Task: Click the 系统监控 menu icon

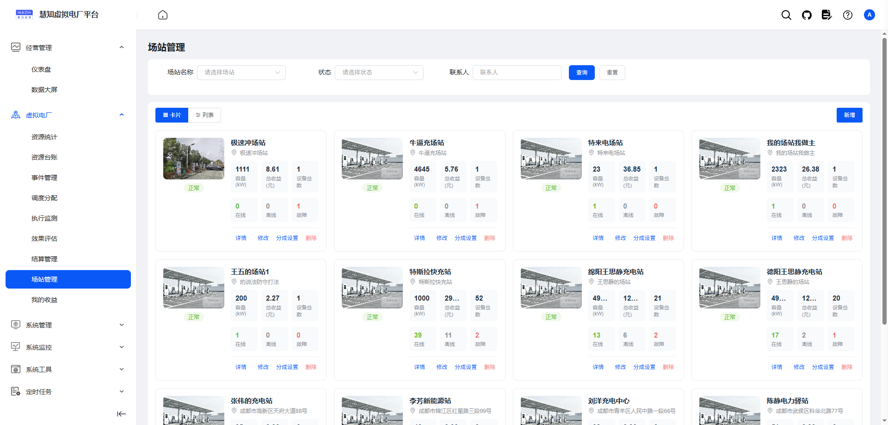Action: [x=16, y=347]
